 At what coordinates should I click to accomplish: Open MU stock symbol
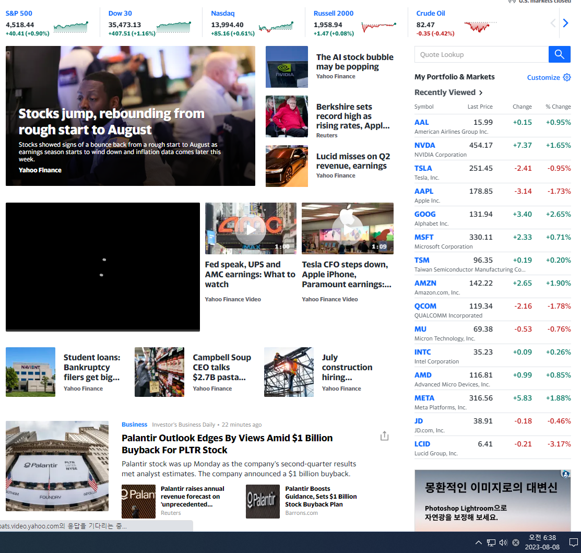point(420,329)
